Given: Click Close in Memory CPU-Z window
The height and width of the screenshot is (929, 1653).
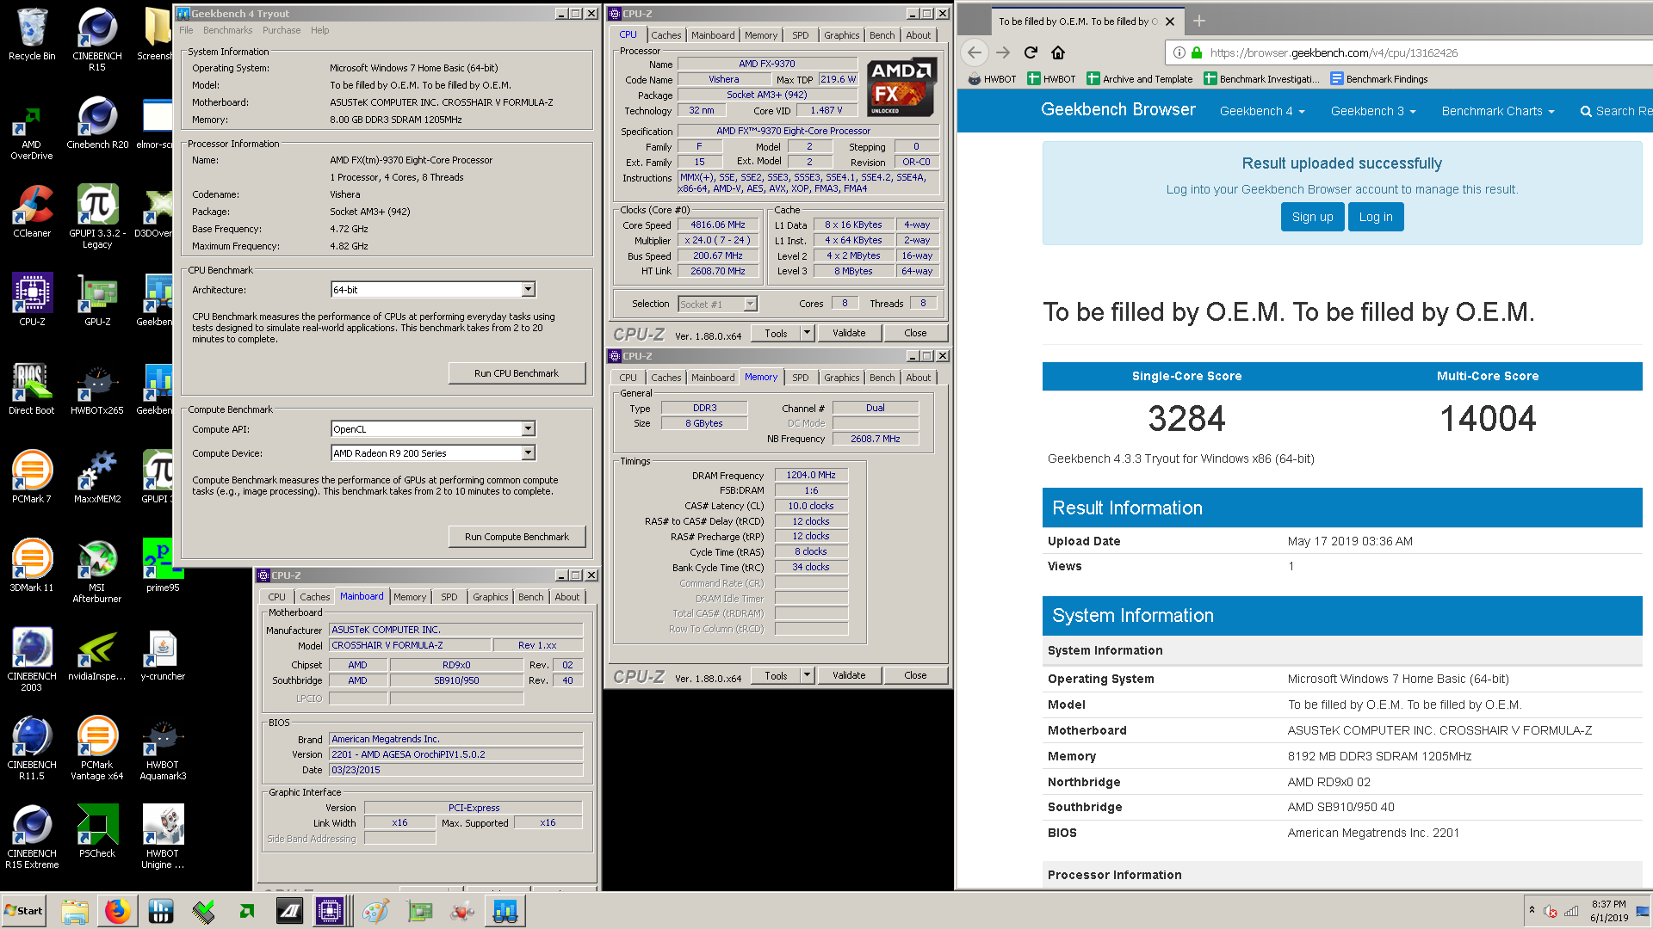Looking at the screenshot, I should (915, 675).
